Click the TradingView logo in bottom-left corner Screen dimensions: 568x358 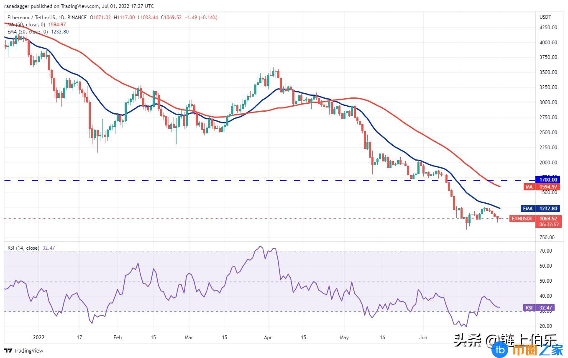[x=24, y=350]
